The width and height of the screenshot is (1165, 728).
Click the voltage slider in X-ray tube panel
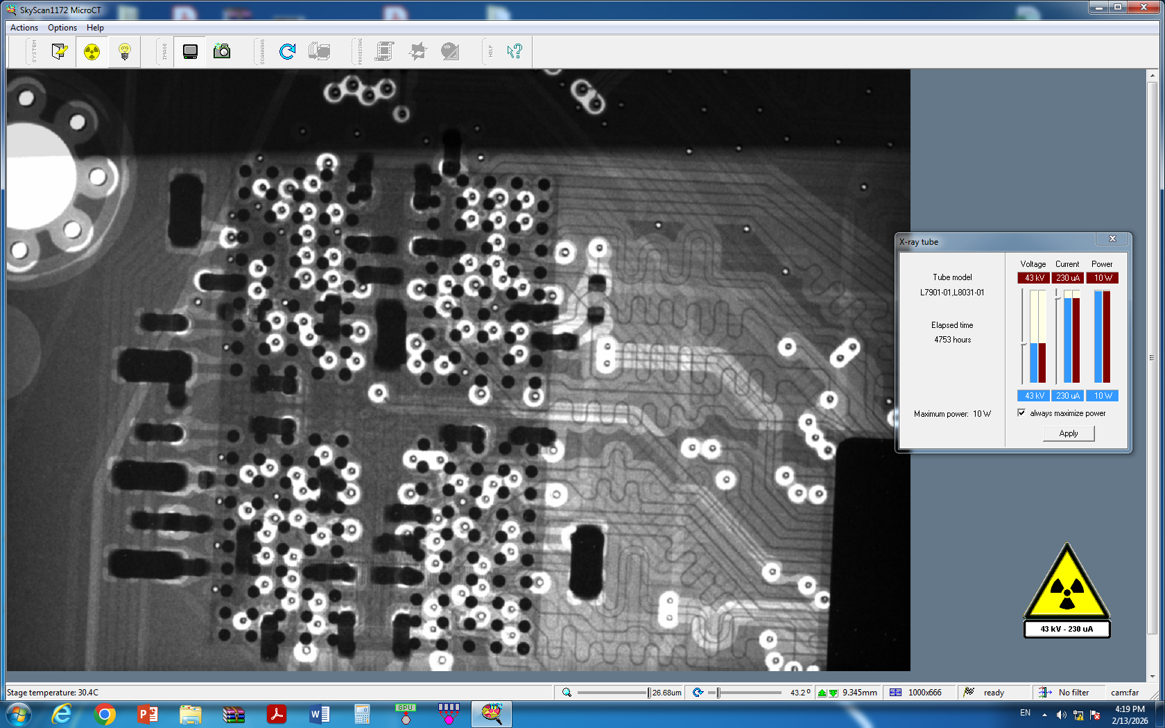pos(1024,343)
